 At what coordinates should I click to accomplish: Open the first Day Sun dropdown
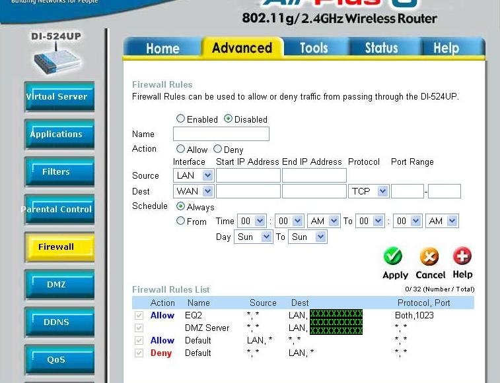pos(254,237)
